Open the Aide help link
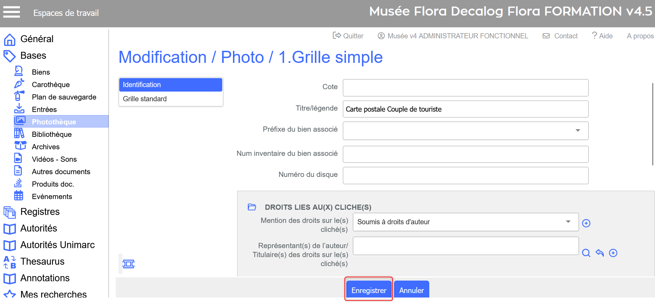The height and width of the screenshot is (302, 655). click(x=602, y=36)
